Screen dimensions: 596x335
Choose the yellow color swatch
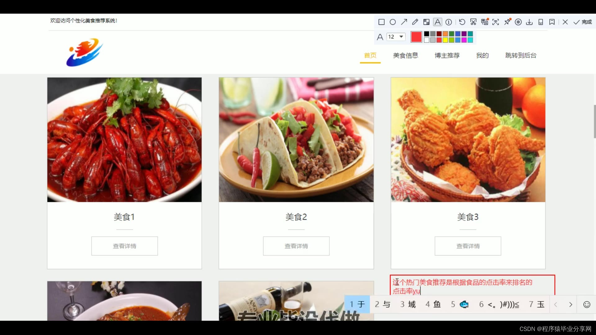[445, 40]
